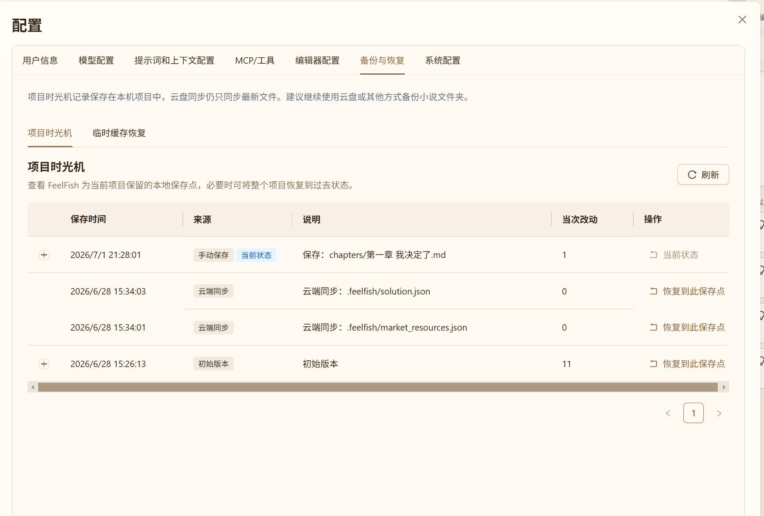Click the 刷新 button
Screen dimensions: 764x516
click(x=703, y=174)
